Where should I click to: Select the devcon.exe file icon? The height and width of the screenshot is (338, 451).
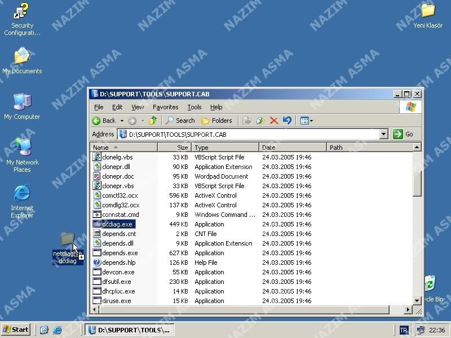(97, 272)
